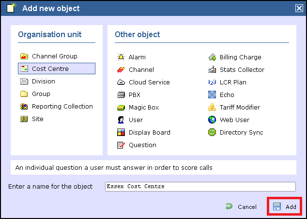This screenshot has height=219, width=307.
Task: Choose the Cloud Service label
Action: pyautogui.click(x=149, y=82)
